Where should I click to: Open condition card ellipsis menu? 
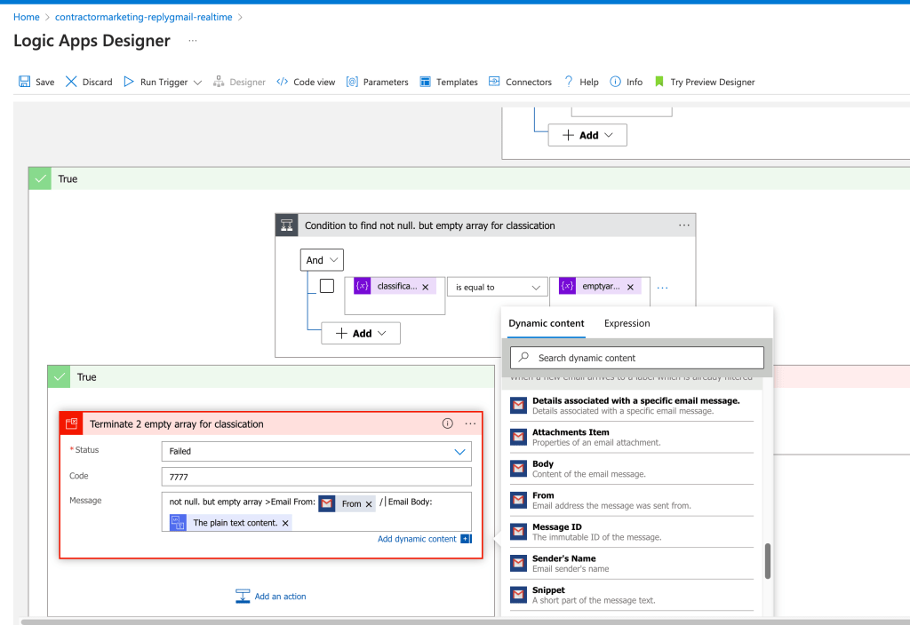point(684,225)
